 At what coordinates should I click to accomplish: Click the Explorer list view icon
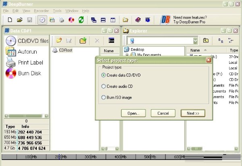(221, 41)
